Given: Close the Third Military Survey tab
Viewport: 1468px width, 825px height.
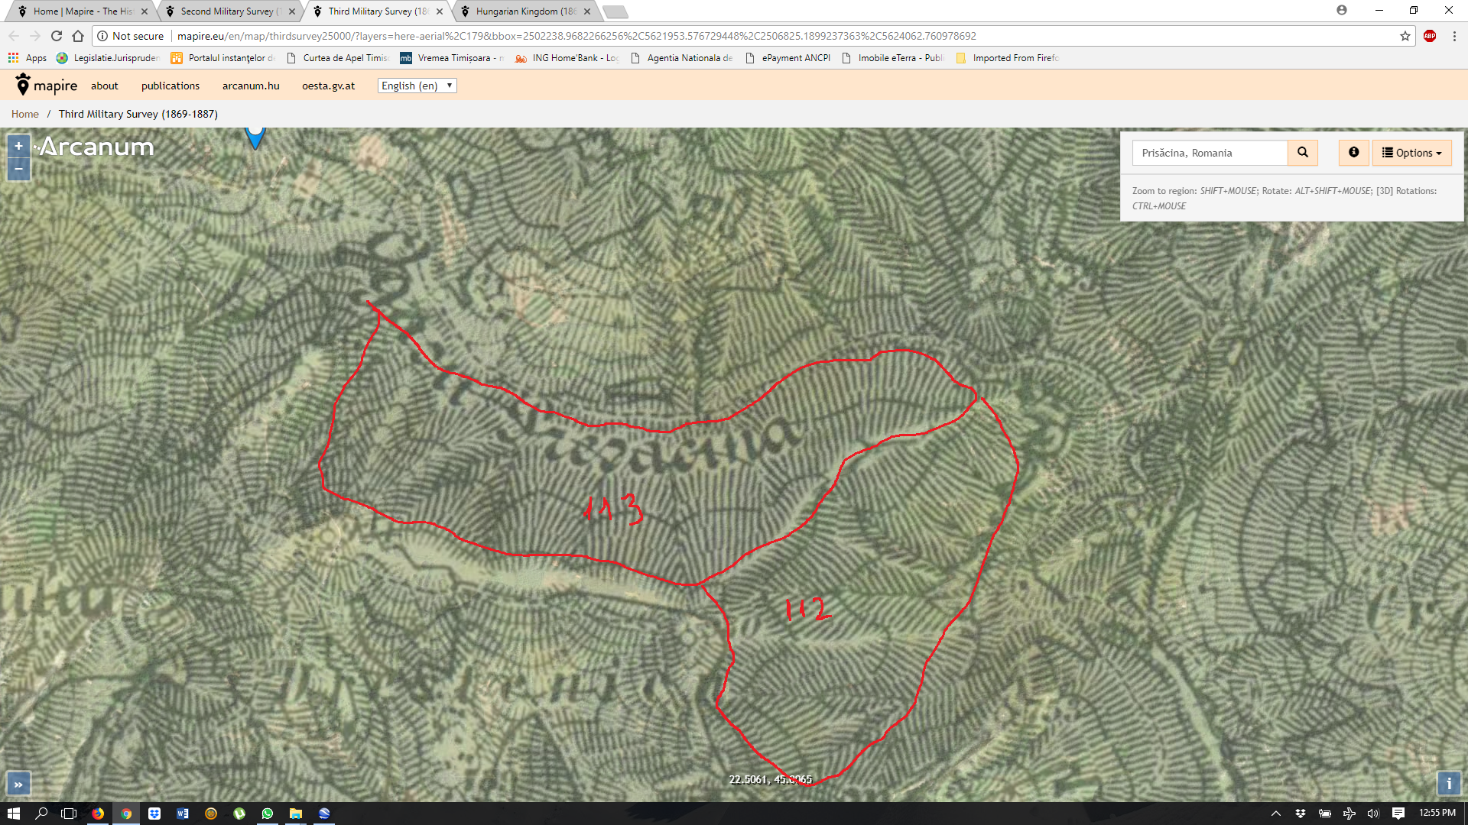Looking at the screenshot, I should pyautogui.click(x=440, y=11).
